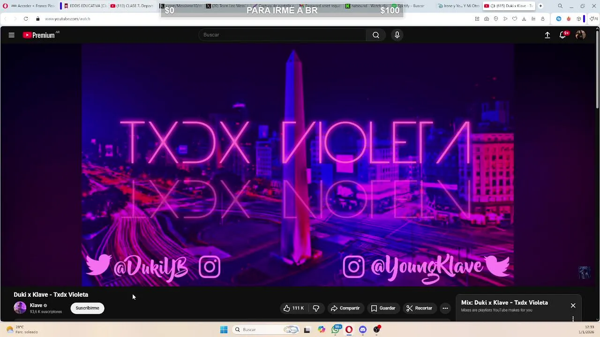This screenshot has height=337, width=600.
Task: Close the Mix playlist panel
Action: [x=573, y=305]
